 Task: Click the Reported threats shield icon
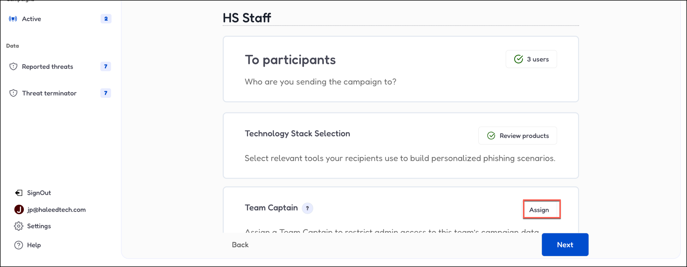(x=13, y=67)
